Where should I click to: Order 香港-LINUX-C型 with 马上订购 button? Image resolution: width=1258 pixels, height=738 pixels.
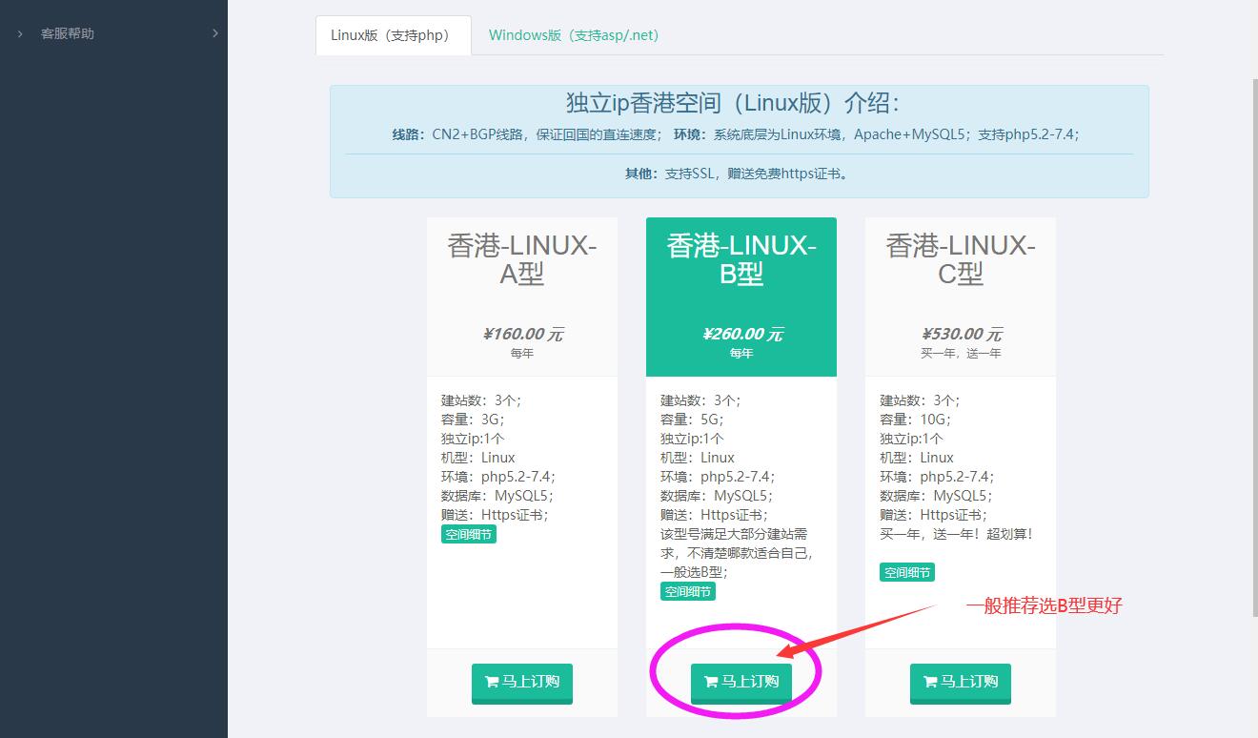961,683
